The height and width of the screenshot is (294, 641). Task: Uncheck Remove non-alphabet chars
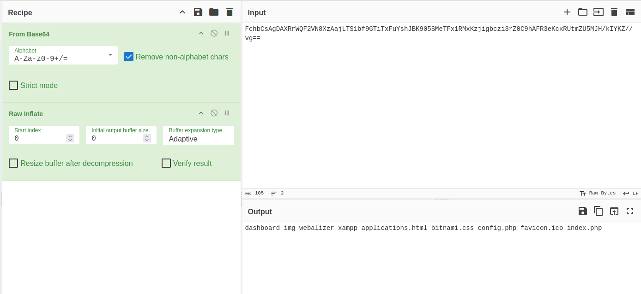click(129, 57)
